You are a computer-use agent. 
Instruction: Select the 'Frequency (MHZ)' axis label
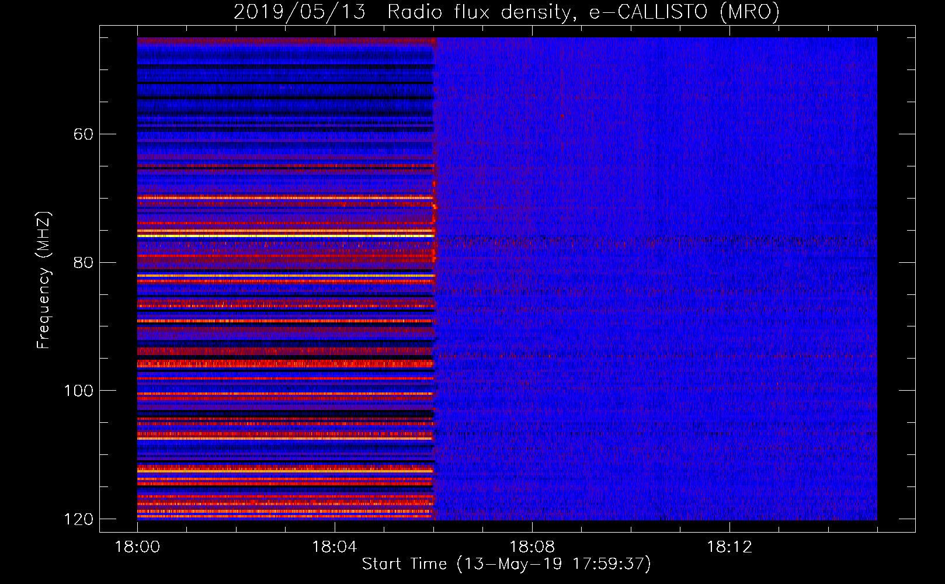tap(44, 280)
